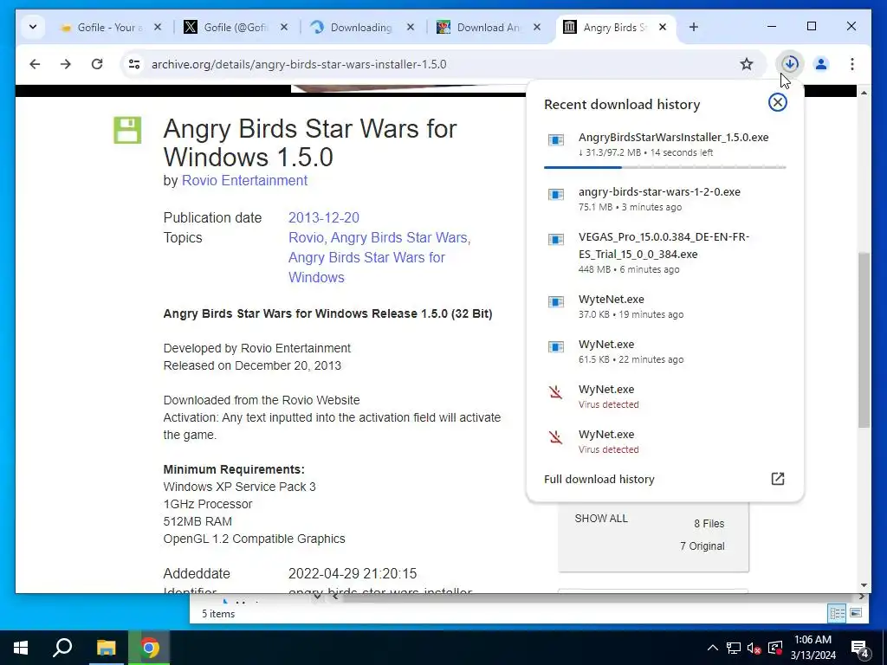
Task: Close the Recent download history popup
Action: click(778, 102)
